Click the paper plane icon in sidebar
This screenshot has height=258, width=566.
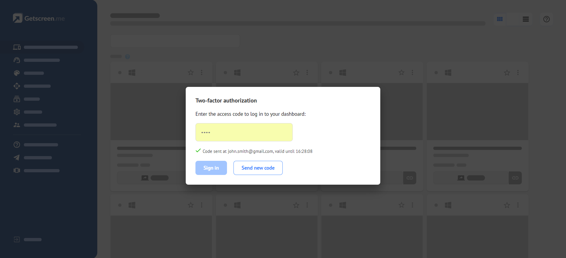(x=17, y=158)
